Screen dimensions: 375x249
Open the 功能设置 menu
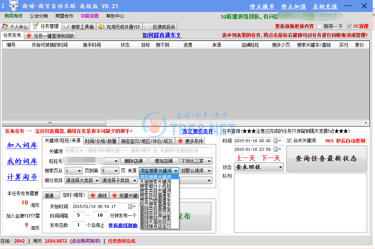point(90,16)
